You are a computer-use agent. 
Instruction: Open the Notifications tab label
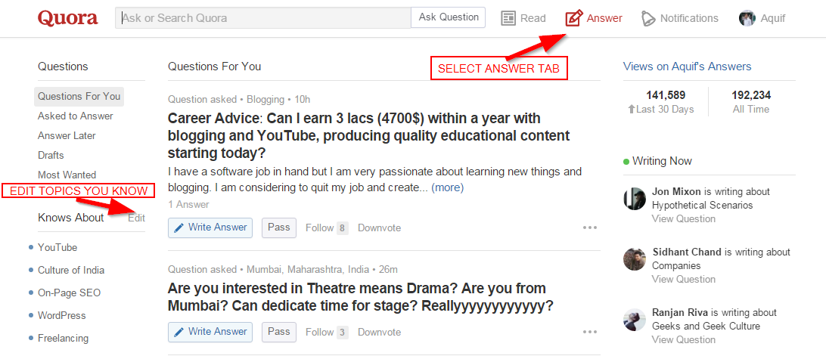pyautogui.click(x=689, y=18)
